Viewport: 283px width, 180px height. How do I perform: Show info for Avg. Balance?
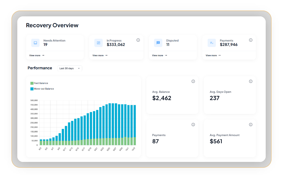tap(193, 82)
